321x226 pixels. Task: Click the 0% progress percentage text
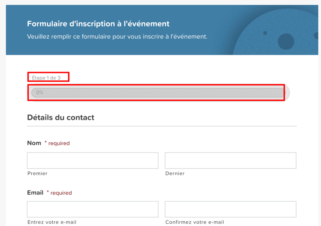[x=40, y=93]
